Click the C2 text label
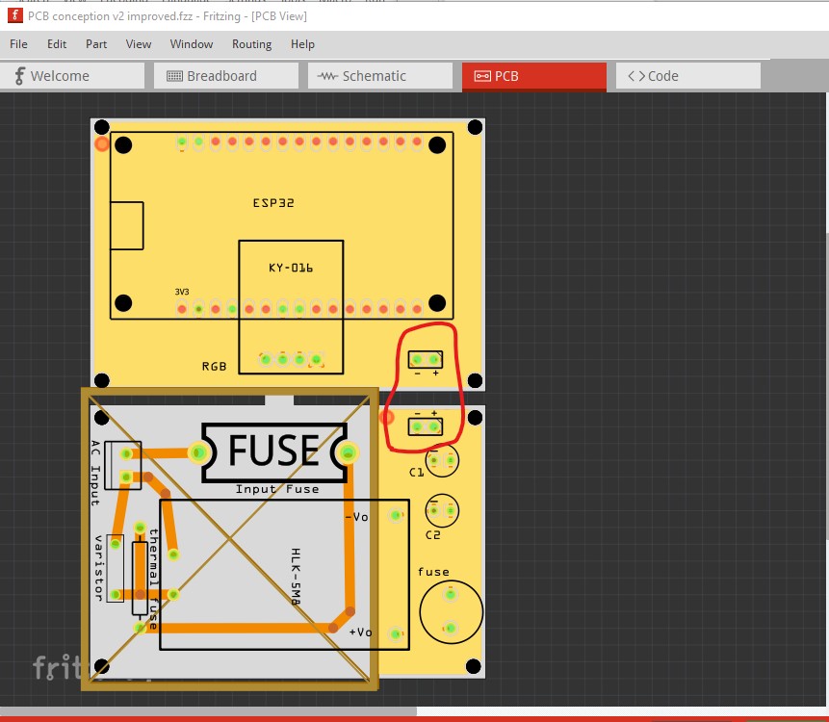829x722 pixels. [x=433, y=535]
